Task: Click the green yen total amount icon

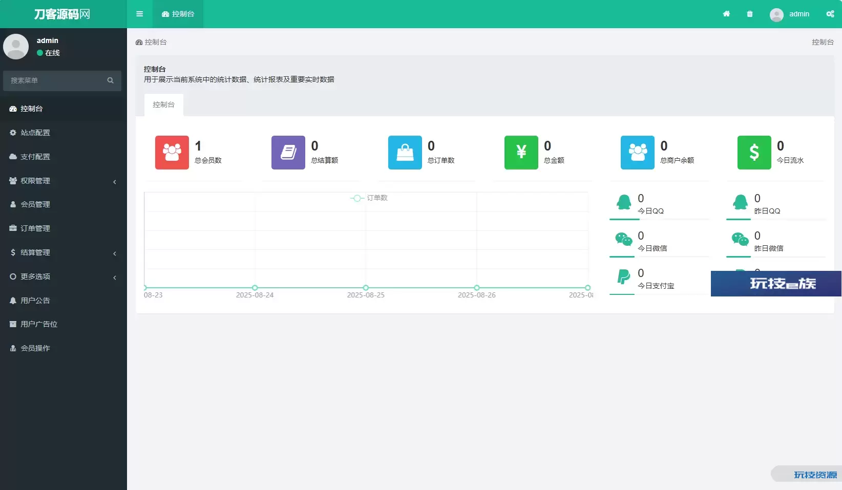Action: coord(521,152)
